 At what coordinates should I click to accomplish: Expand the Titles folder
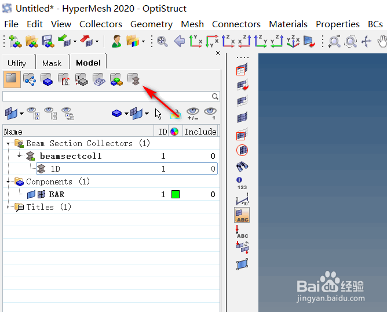coord(8,207)
